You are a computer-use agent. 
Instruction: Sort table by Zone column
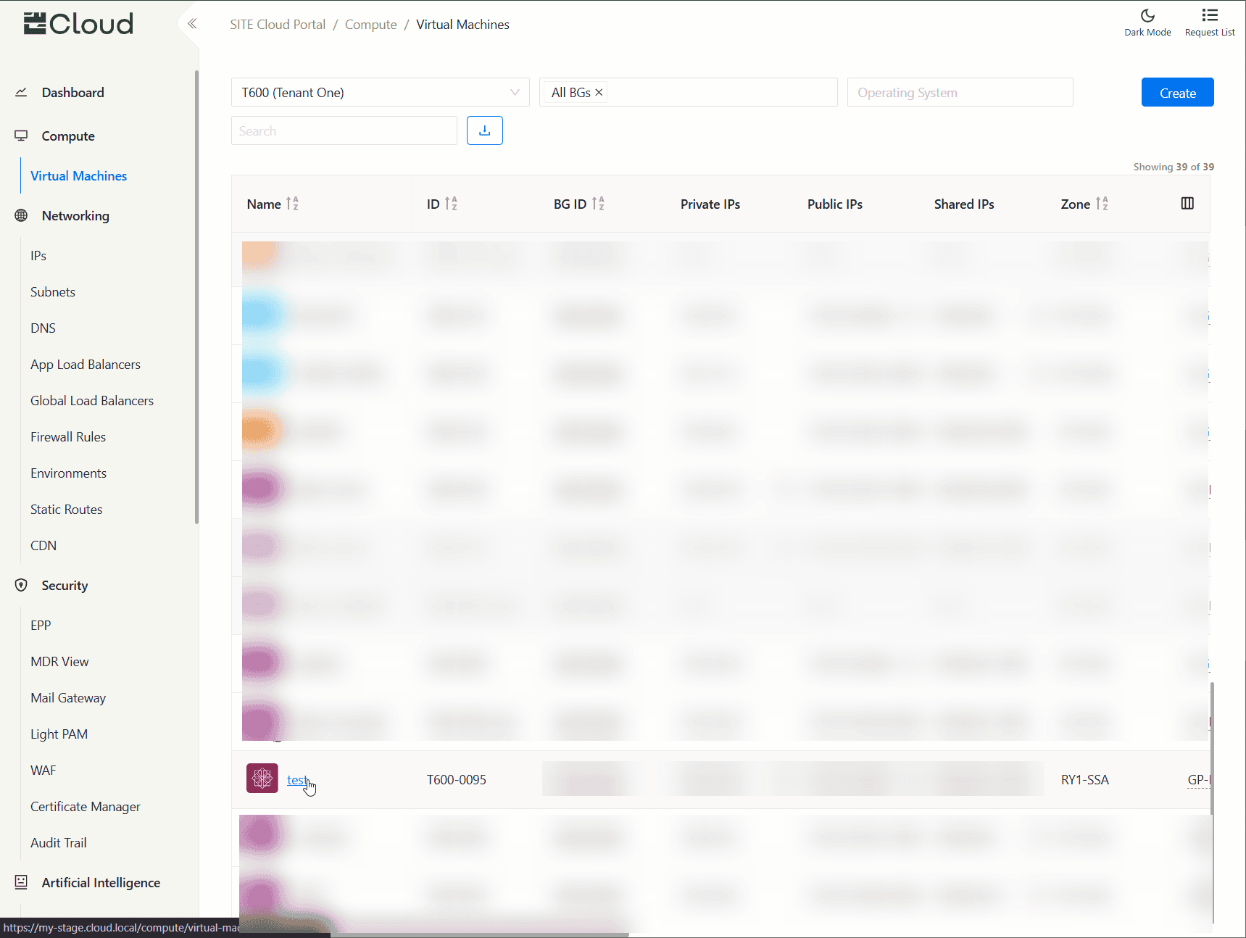(x=1102, y=204)
